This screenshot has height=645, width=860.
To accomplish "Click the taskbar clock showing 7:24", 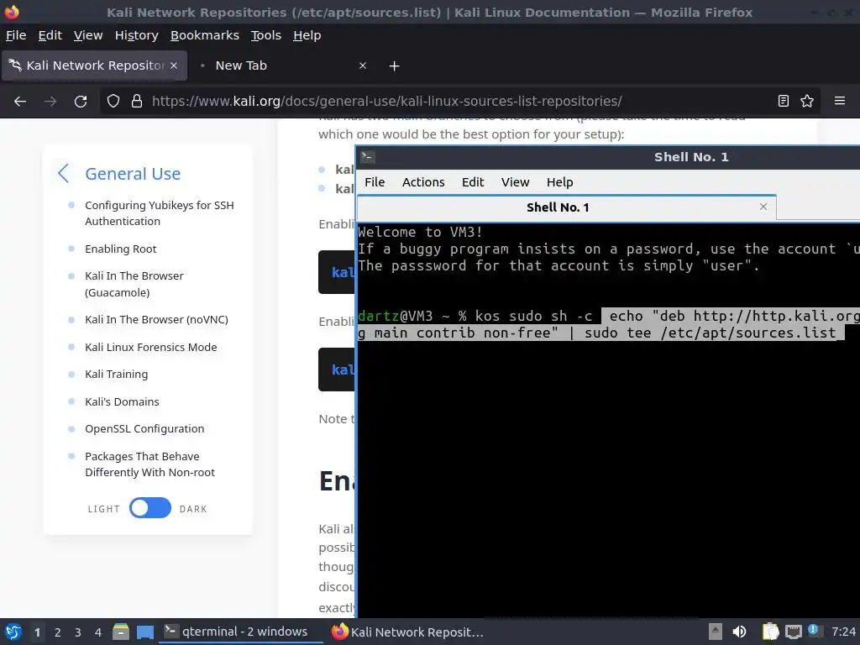I will [x=843, y=632].
